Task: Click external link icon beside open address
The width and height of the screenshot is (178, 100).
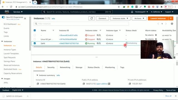Action: click(x=109, y=84)
